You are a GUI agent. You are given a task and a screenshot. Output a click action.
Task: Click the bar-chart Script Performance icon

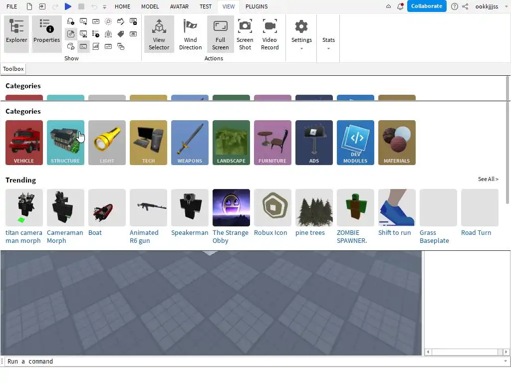(x=96, y=46)
